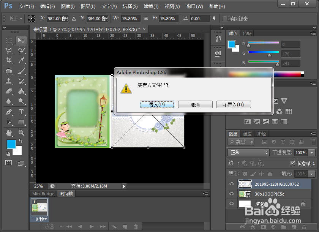Hide the 201995-120HG1030762 layer

click(x=232, y=184)
